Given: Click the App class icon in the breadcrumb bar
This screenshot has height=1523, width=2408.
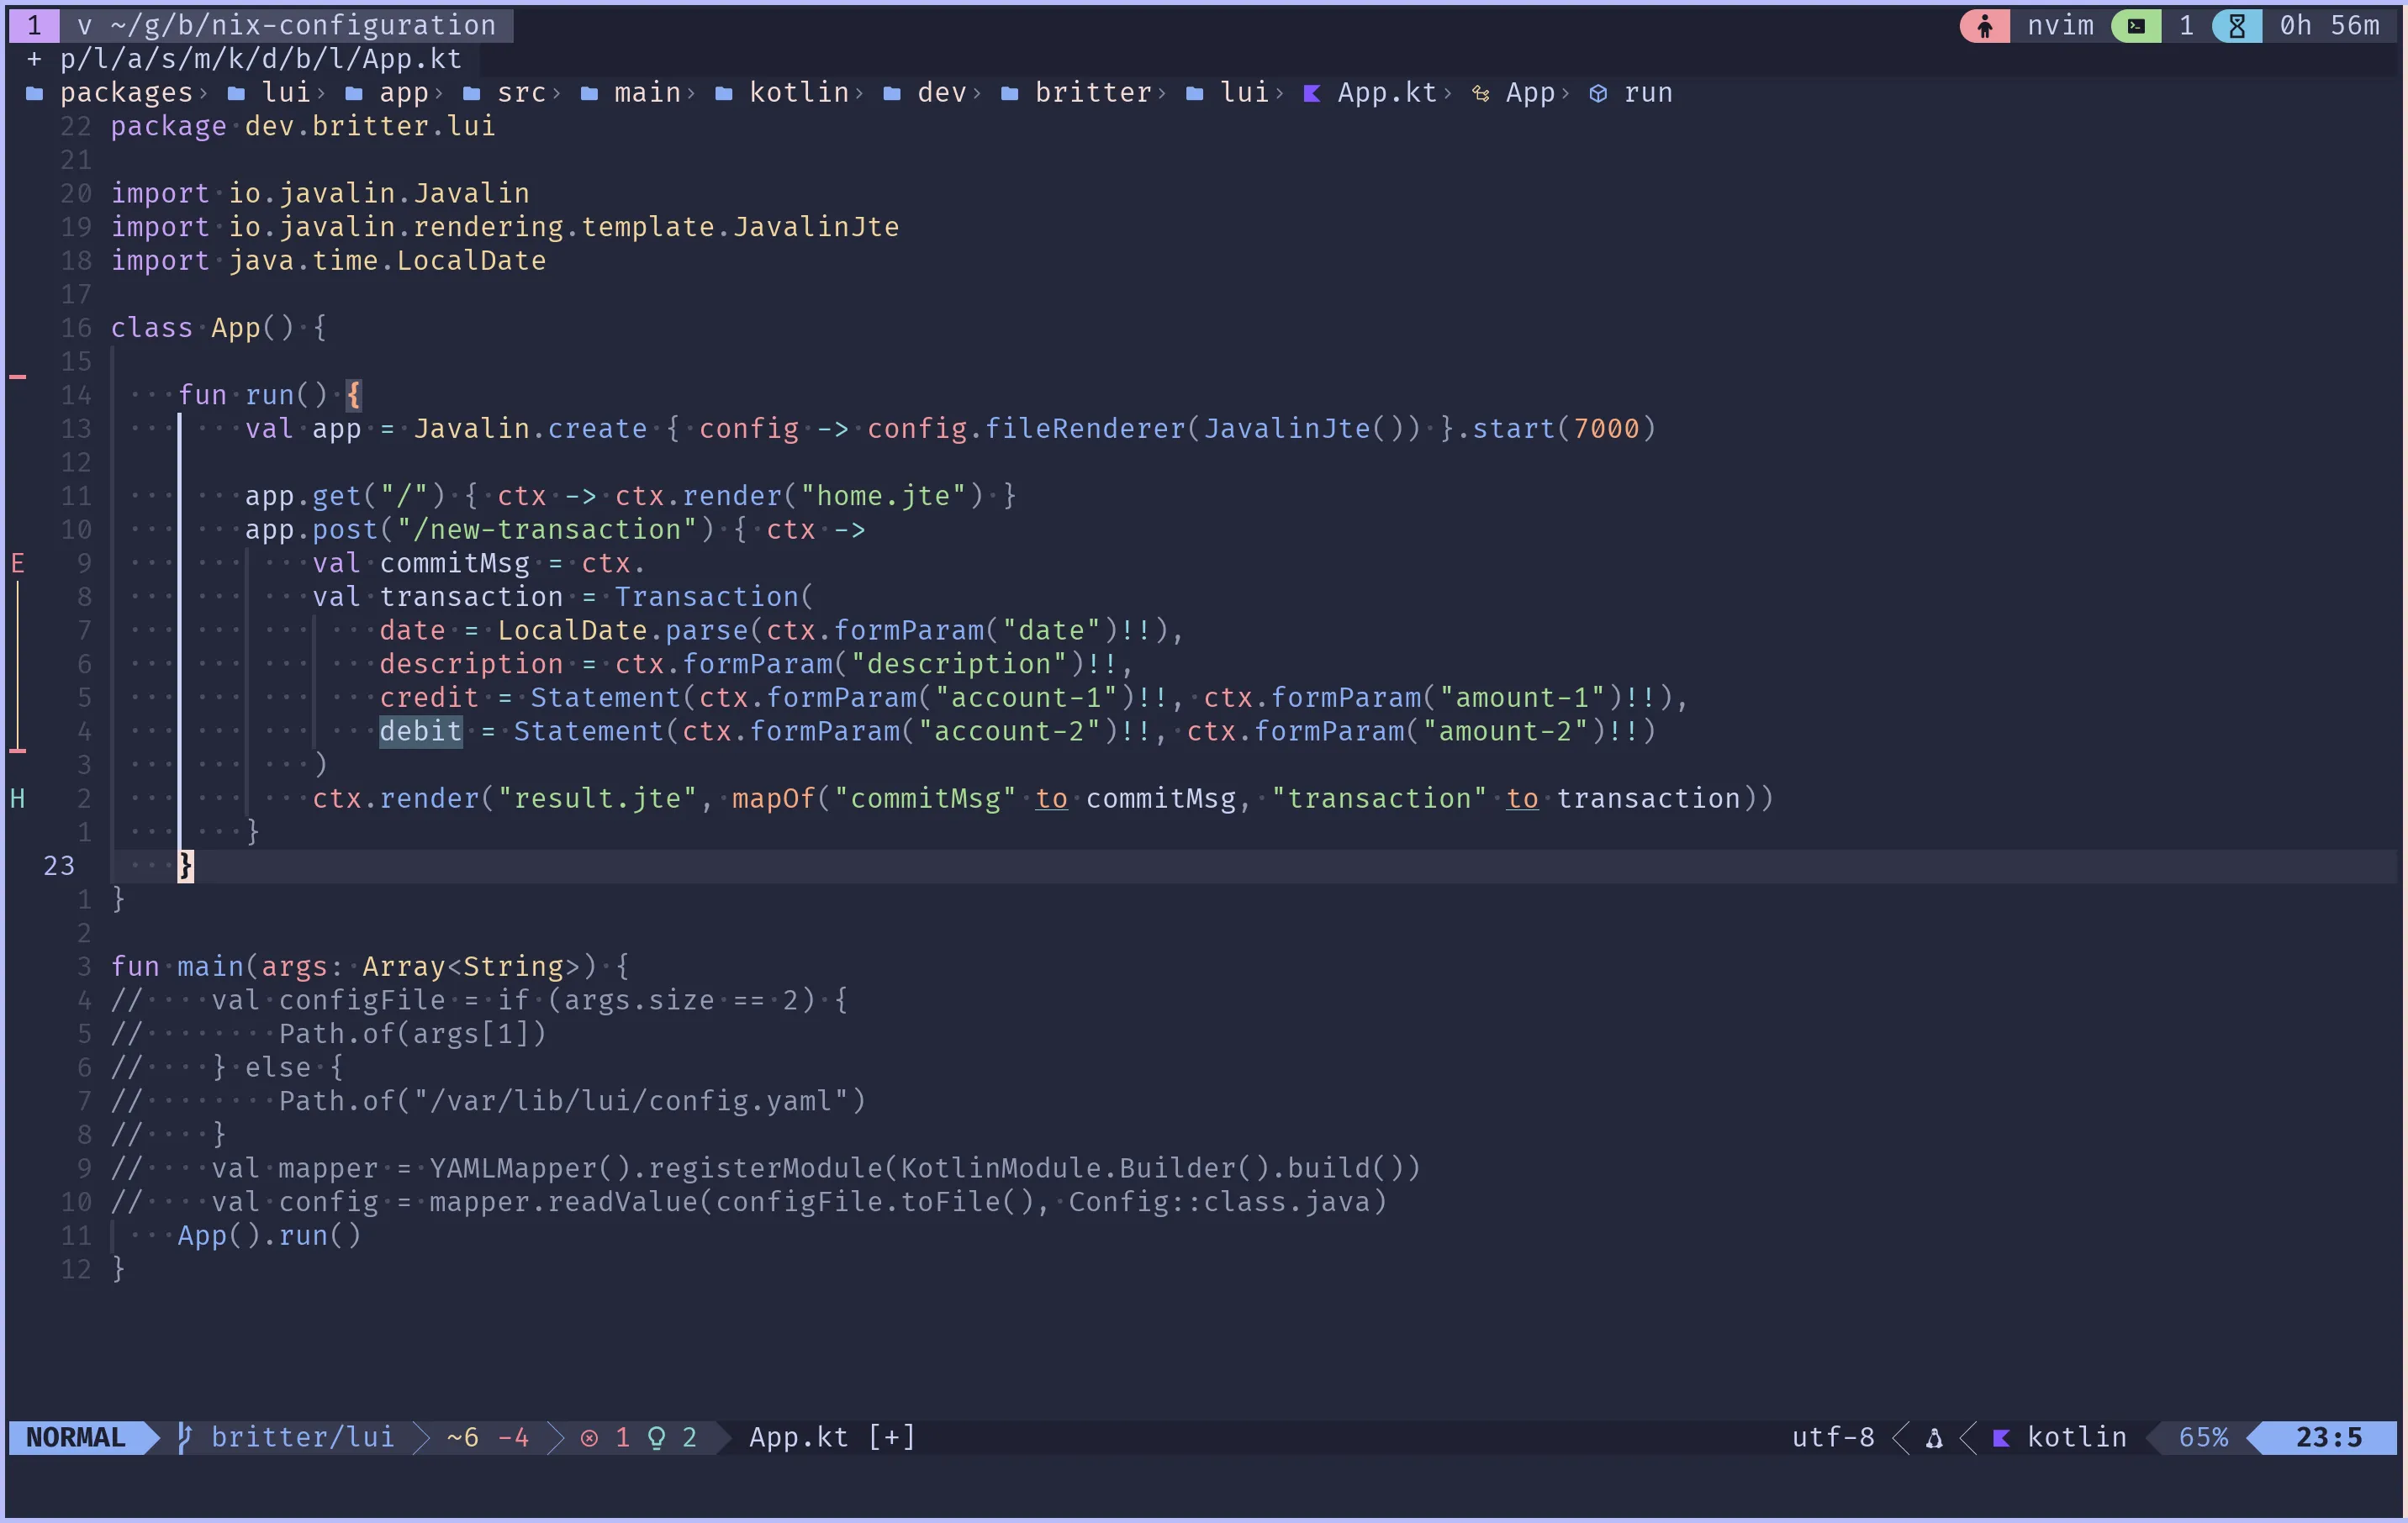Looking at the screenshot, I should tap(1481, 92).
